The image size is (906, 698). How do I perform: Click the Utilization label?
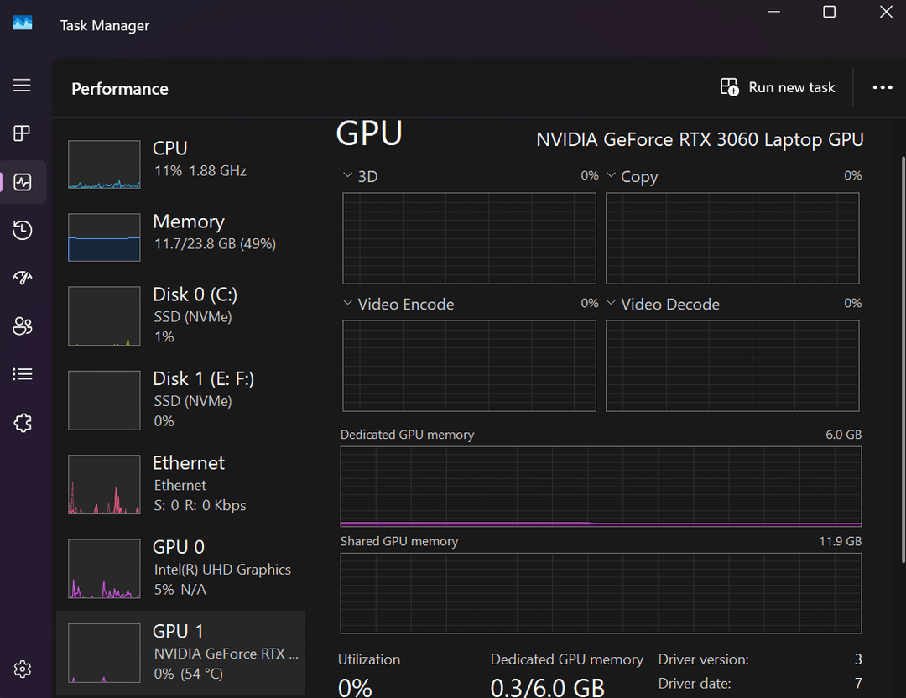tap(368, 659)
